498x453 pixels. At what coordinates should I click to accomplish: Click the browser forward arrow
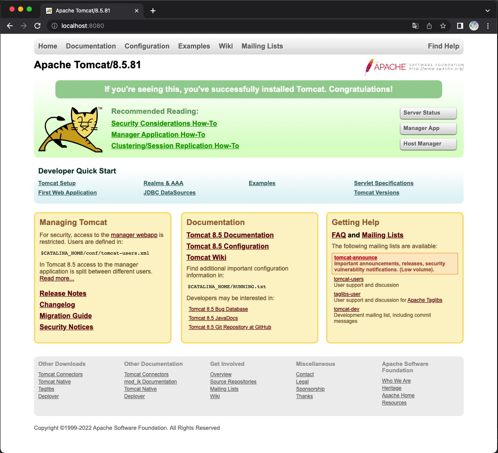[x=24, y=26]
